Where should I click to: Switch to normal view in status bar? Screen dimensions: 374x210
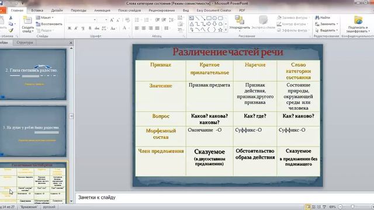308,207
